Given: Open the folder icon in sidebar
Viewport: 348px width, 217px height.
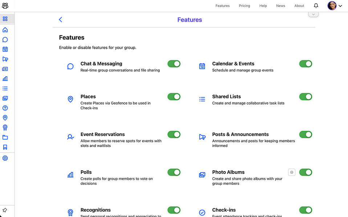Looking at the screenshot, I should coord(5,137).
